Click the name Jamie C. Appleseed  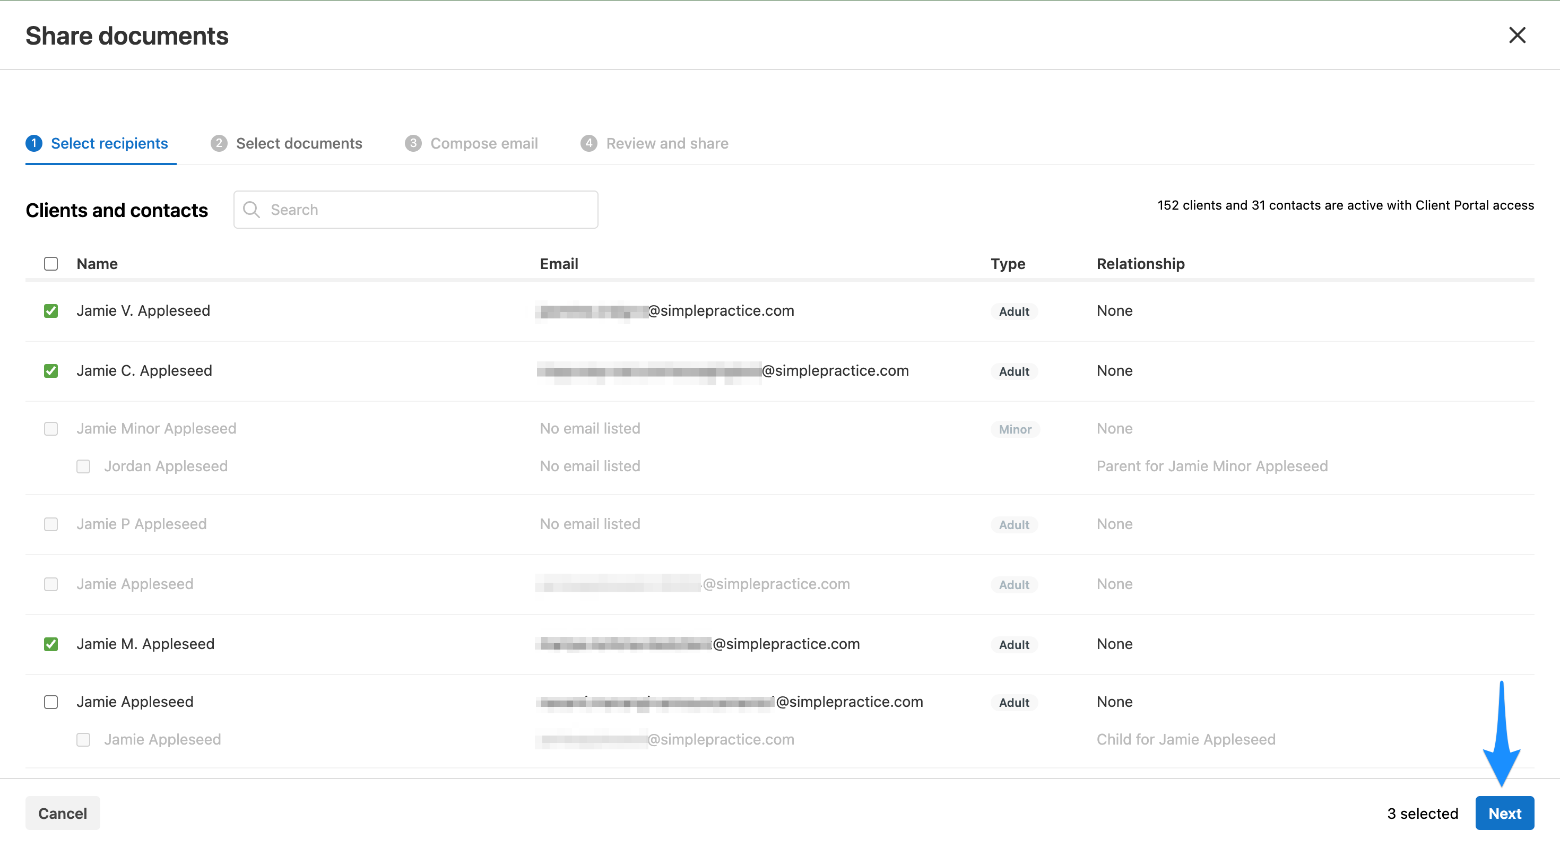click(x=144, y=370)
